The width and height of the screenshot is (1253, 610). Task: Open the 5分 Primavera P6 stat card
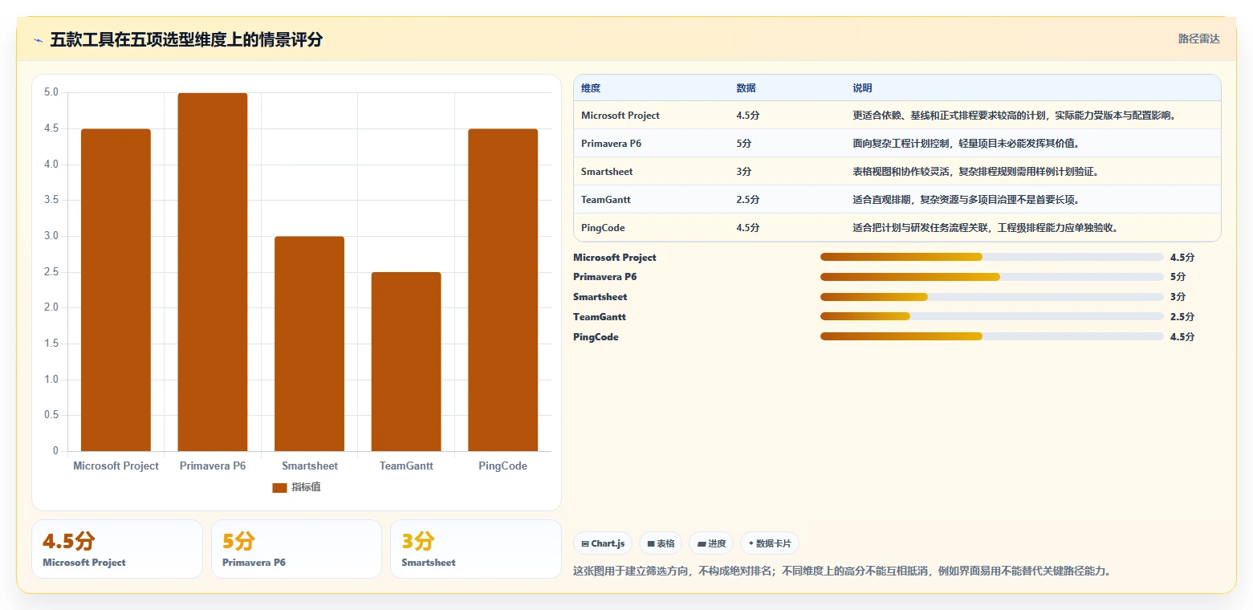(x=296, y=549)
